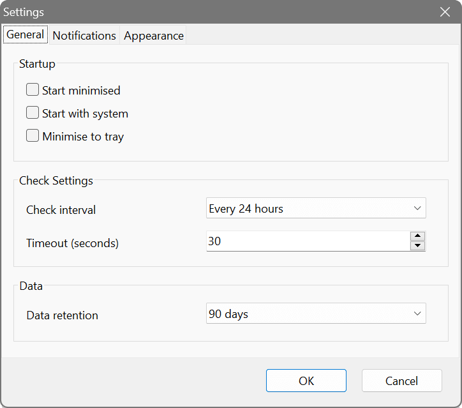Click the Data group heading
Viewport: 462px width, 408px height.
tap(31, 286)
